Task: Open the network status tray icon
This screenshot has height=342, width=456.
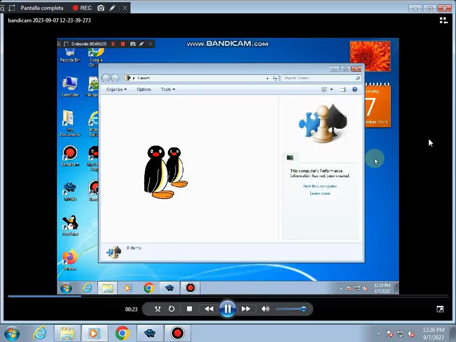Action: (400, 334)
